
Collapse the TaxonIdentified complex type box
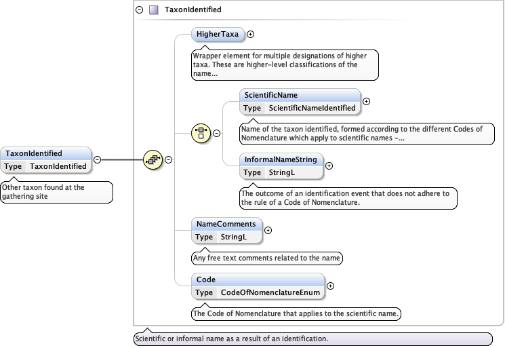[140, 10]
